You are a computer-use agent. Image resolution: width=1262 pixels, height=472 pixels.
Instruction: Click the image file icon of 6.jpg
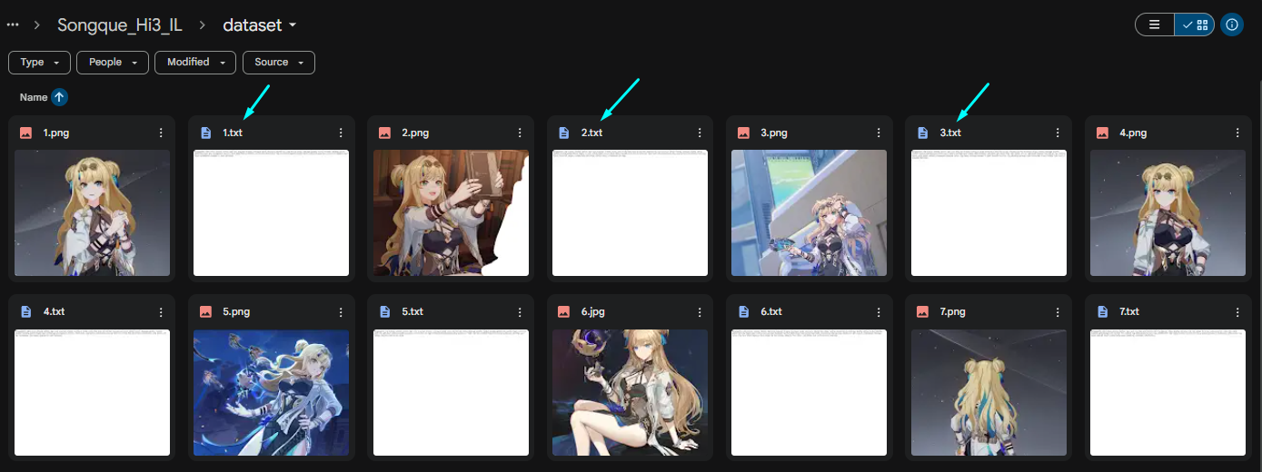pos(564,311)
